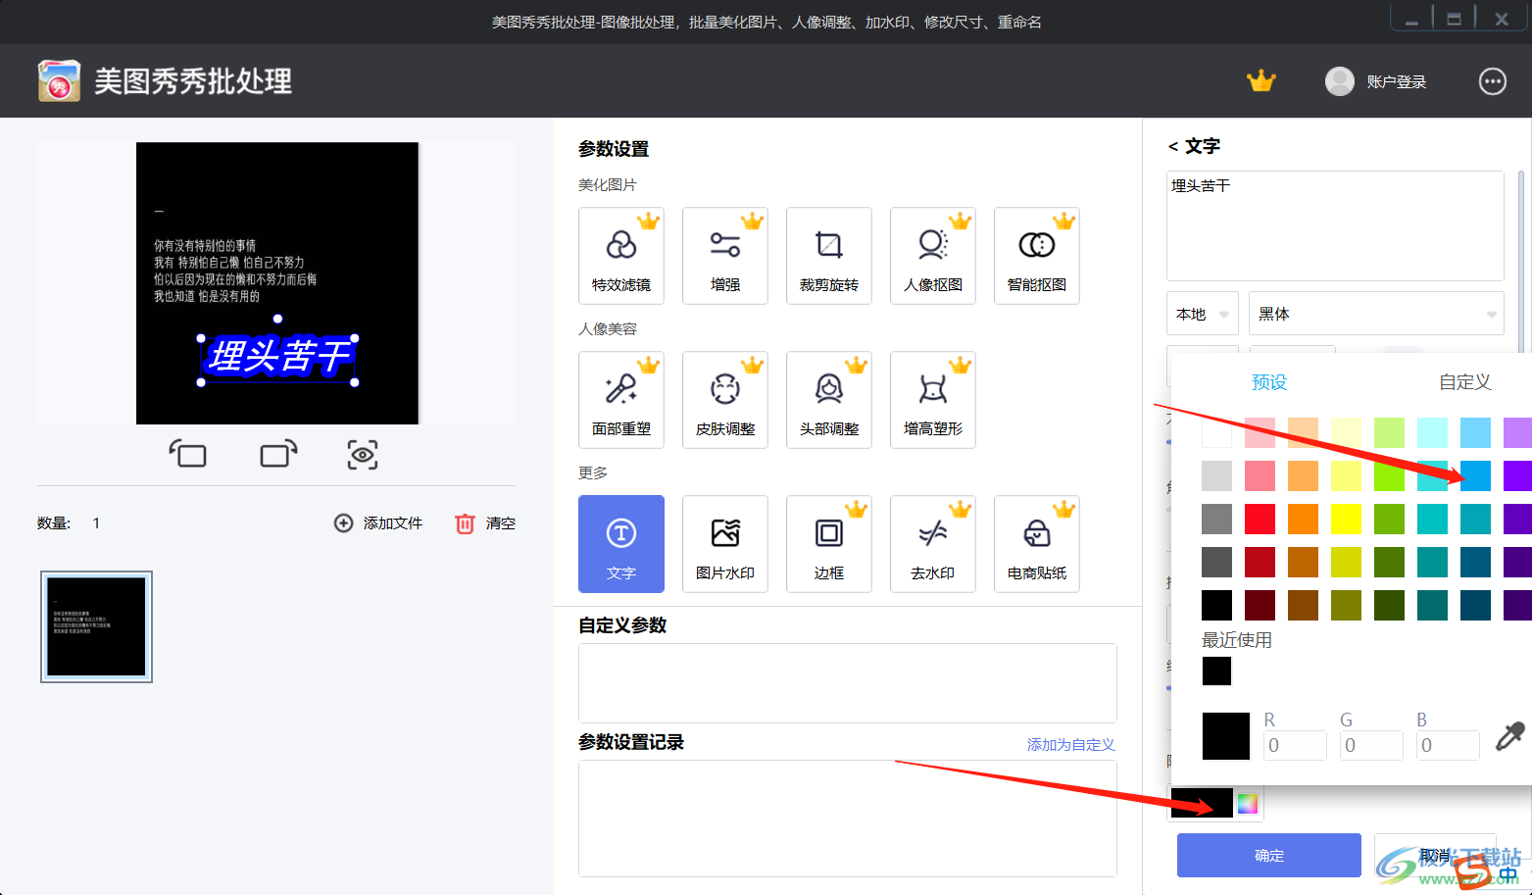This screenshot has height=895, width=1532.
Task: Click the R color value field
Action: point(1295,745)
